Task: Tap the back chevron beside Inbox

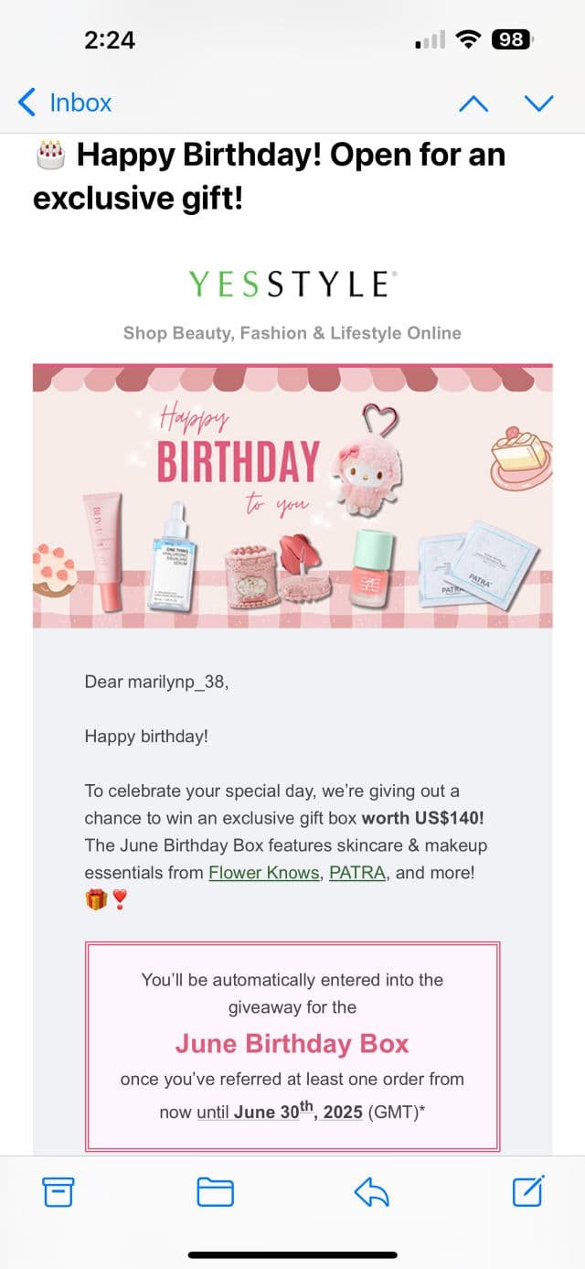Action: pyautogui.click(x=27, y=102)
